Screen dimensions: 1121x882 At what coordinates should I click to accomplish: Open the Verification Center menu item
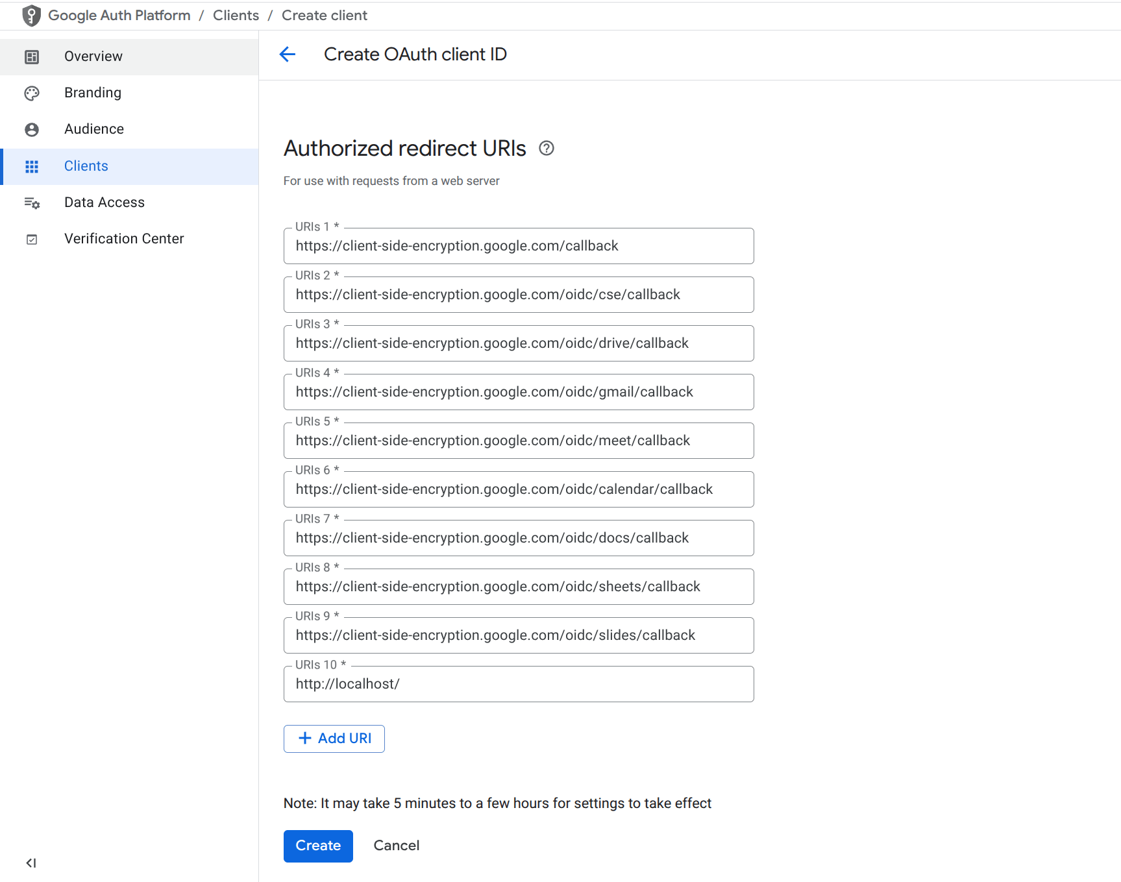click(129, 239)
